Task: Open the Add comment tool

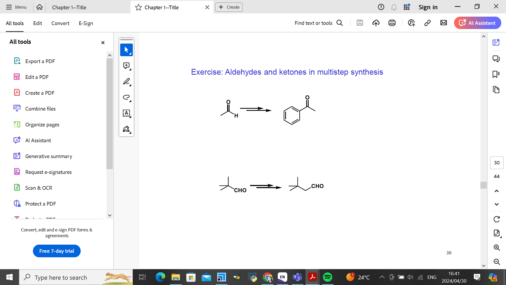Action: [126, 66]
